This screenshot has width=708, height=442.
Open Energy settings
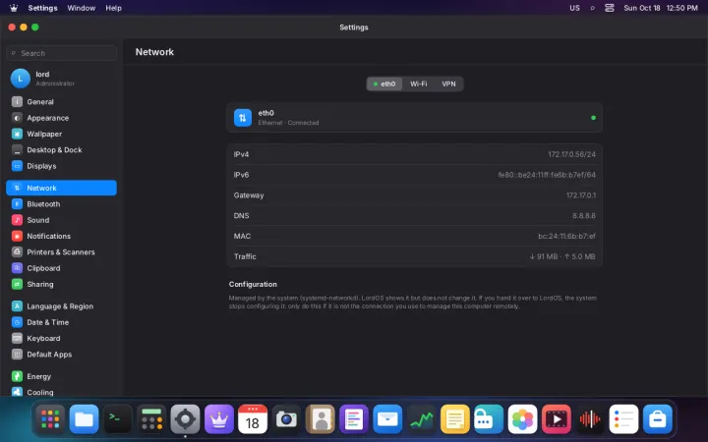61,376
